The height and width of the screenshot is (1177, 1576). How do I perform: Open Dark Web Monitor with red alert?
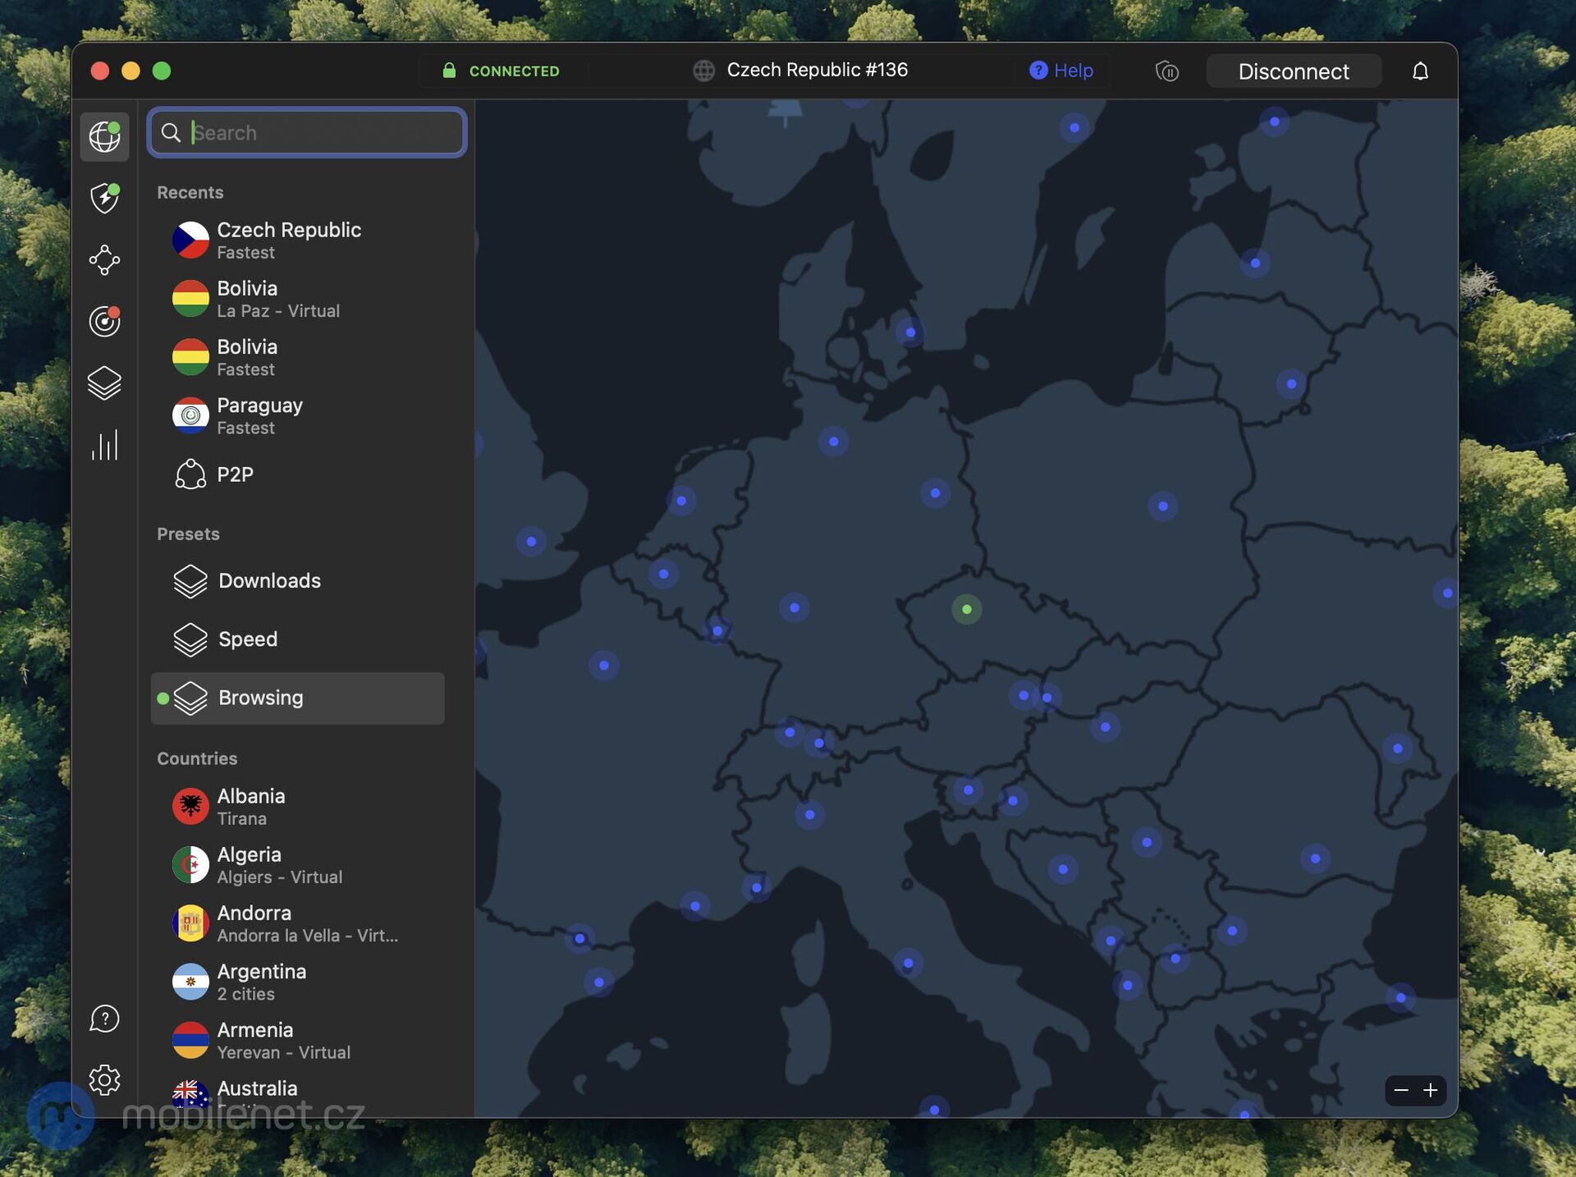(104, 321)
